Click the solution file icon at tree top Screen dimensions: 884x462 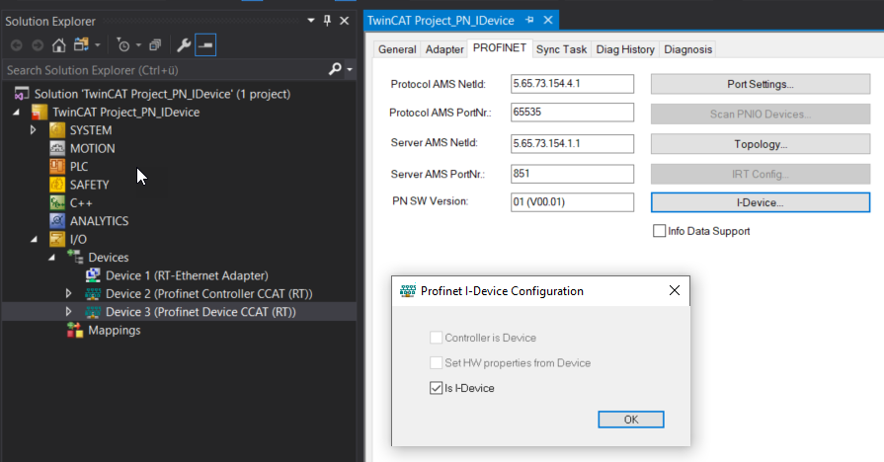[x=22, y=94]
